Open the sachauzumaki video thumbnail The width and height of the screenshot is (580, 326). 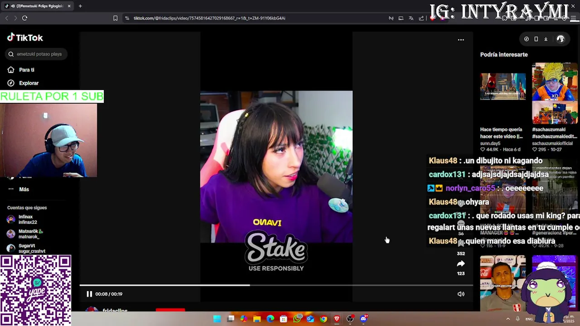point(555,94)
